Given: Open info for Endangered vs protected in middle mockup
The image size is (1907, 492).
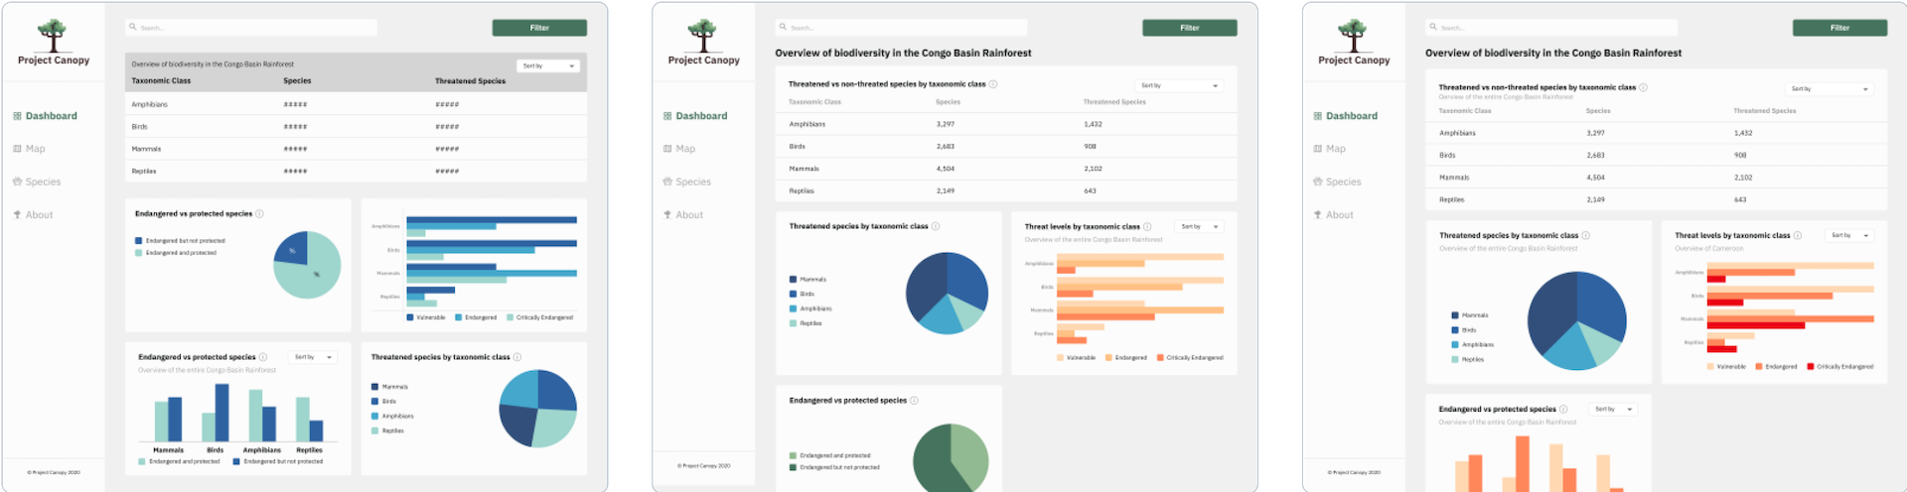Looking at the screenshot, I should tap(914, 401).
